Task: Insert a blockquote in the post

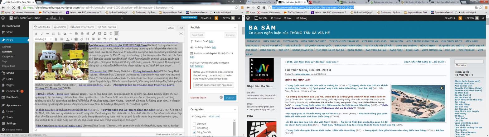Action: click(x=65, y=34)
